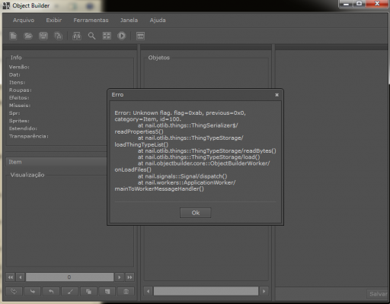Maximize the Object Builder window
The image size is (390, 304).
[x=359, y=4]
